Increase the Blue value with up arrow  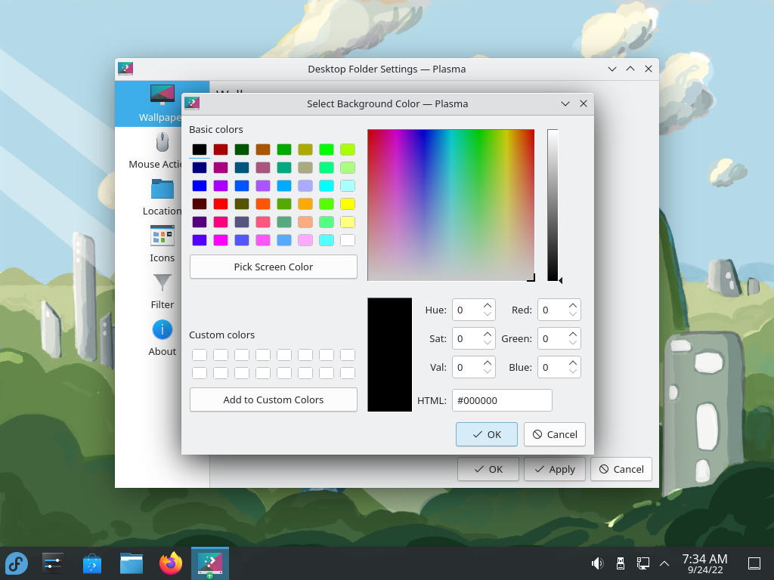pos(573,363)
